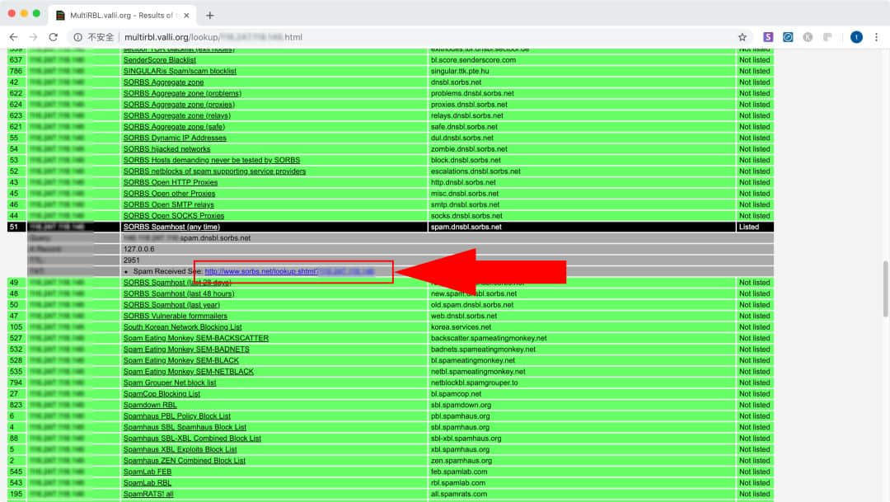Open SORBS Open SOCKS Proxies link
The image size is (890, 502).
coord(174,216)
